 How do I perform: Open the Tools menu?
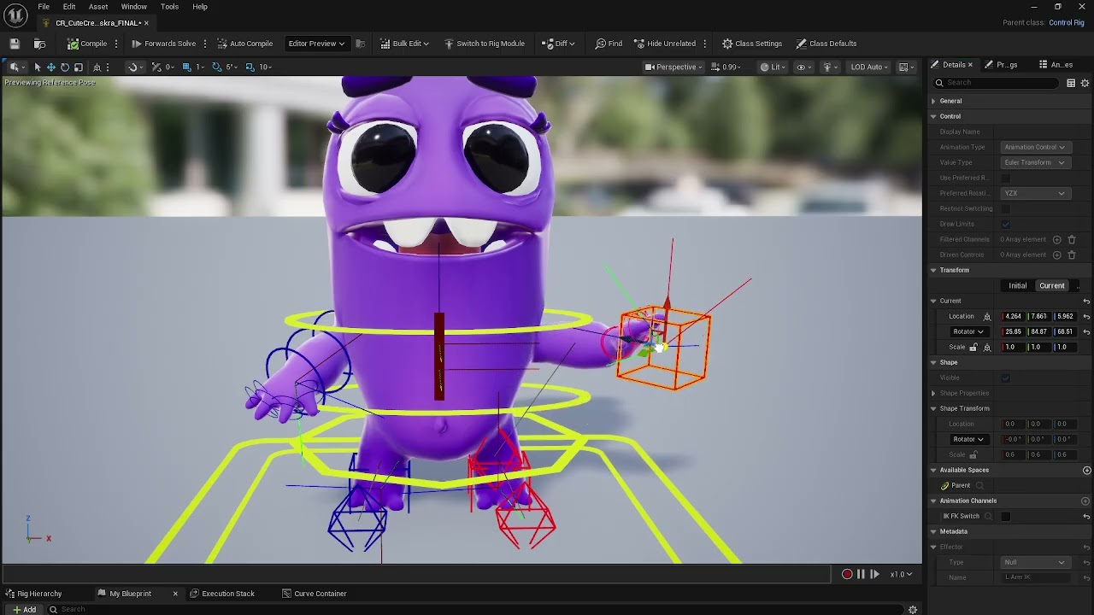click(169, 7)
